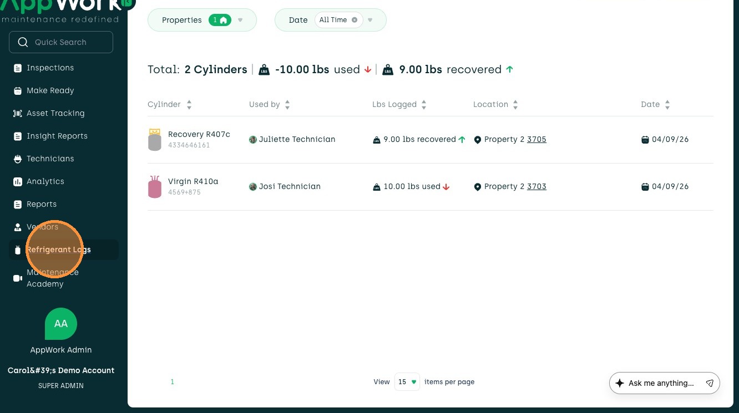Viewport: 739px width, 413px height.
Task: Open the Reports sidebar item
Action: click(42, 205)
